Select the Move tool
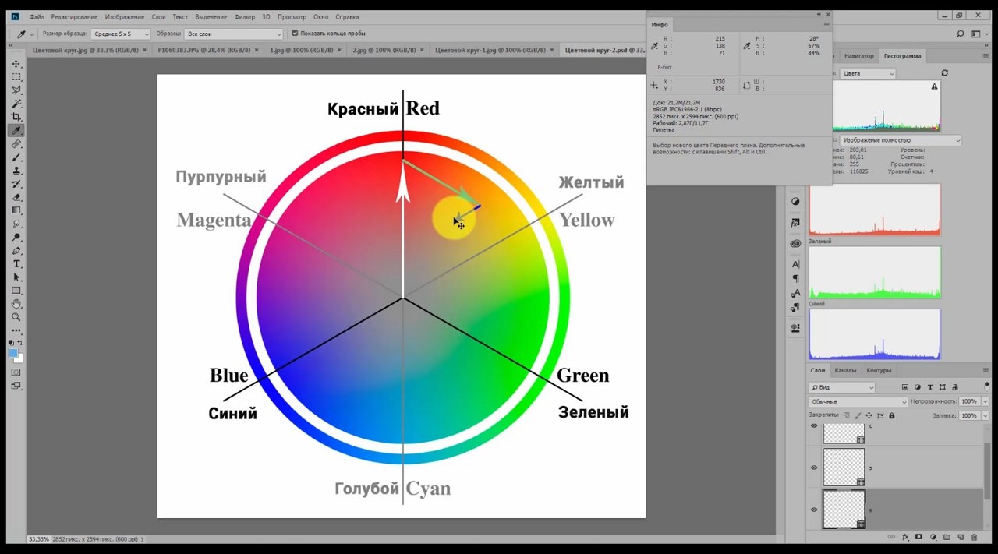The width and height of the screenshot is (998, 554). click(16, 64)
